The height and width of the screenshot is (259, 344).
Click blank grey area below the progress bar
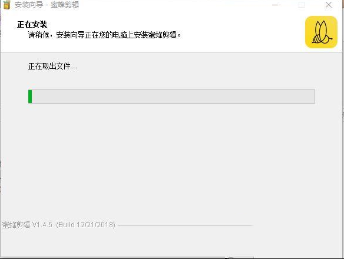(171, 158)
